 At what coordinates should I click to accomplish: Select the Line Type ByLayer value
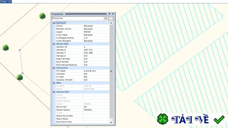[96, 35]
